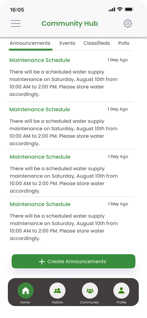Open settings via gear icon
Image resolution: width=147 pixels, height=318 pixels.
(128, 24)
